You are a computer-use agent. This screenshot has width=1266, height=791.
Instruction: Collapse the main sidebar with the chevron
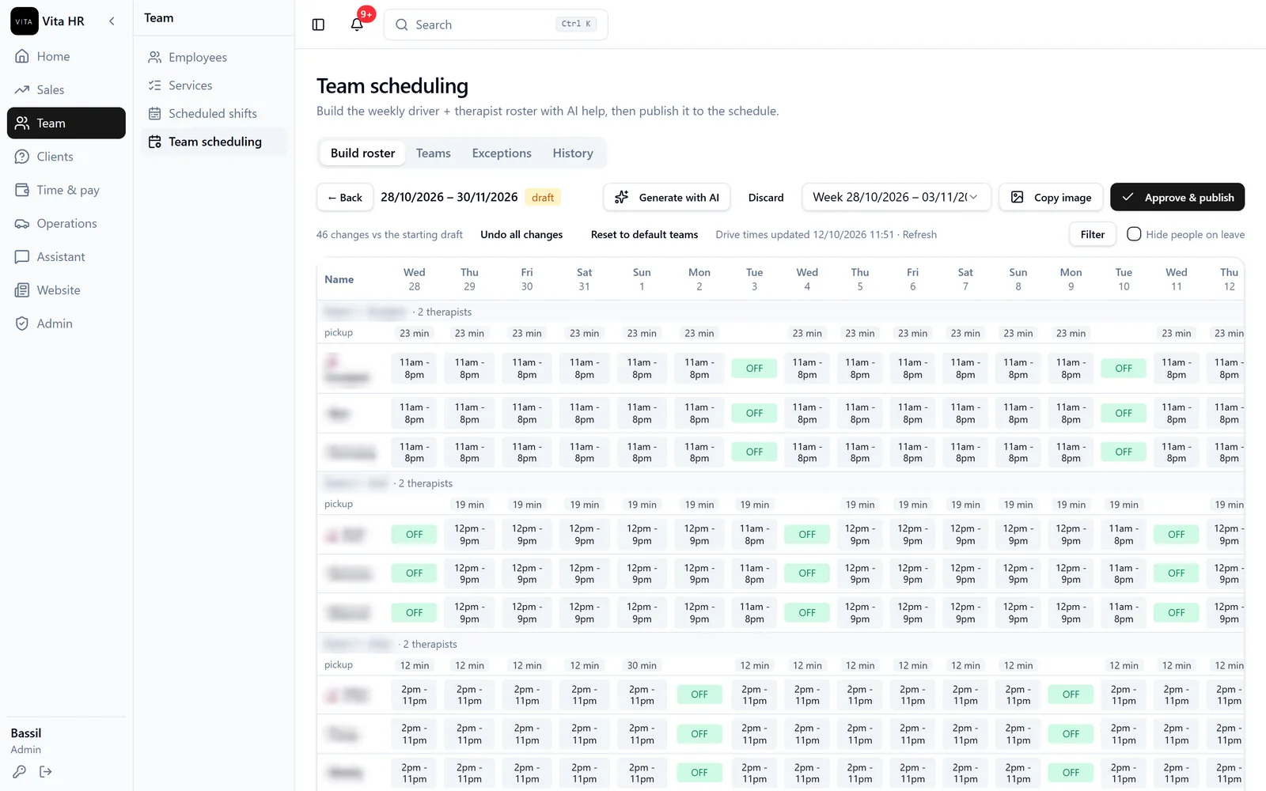pos(112,21)
